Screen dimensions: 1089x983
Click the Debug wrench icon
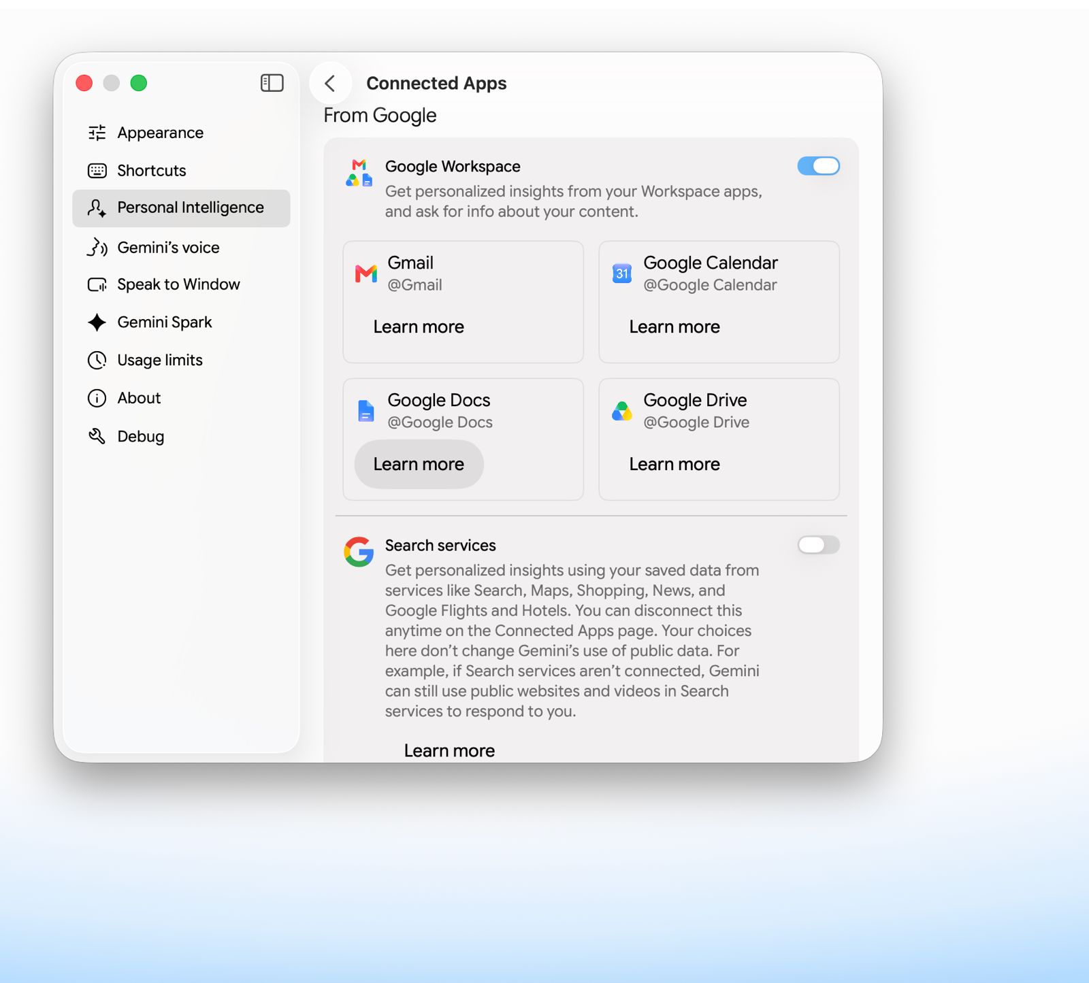click(x=97, y=436)
